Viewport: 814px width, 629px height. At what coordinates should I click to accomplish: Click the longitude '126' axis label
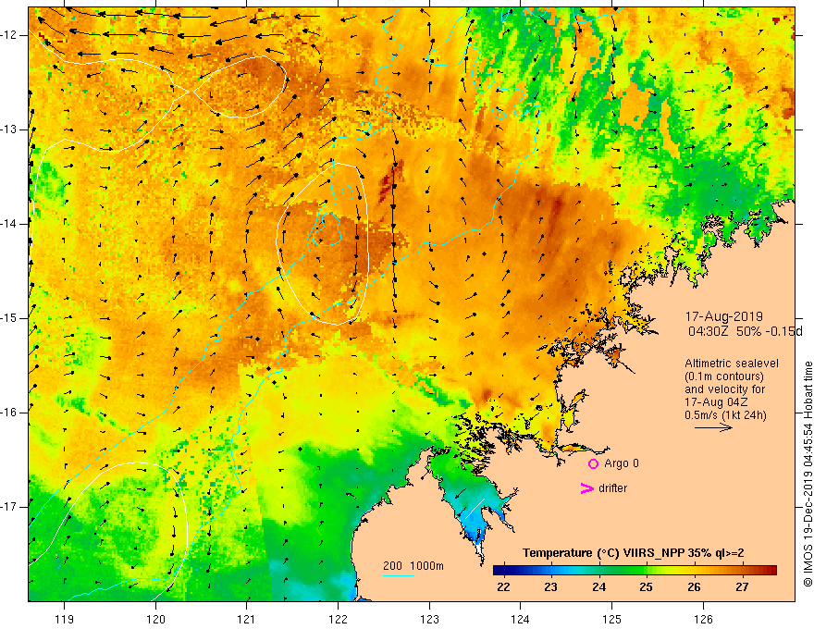click(x=703, y=619)
